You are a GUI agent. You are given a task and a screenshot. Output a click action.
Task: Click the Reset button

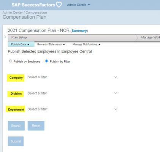tap(36, 126)
